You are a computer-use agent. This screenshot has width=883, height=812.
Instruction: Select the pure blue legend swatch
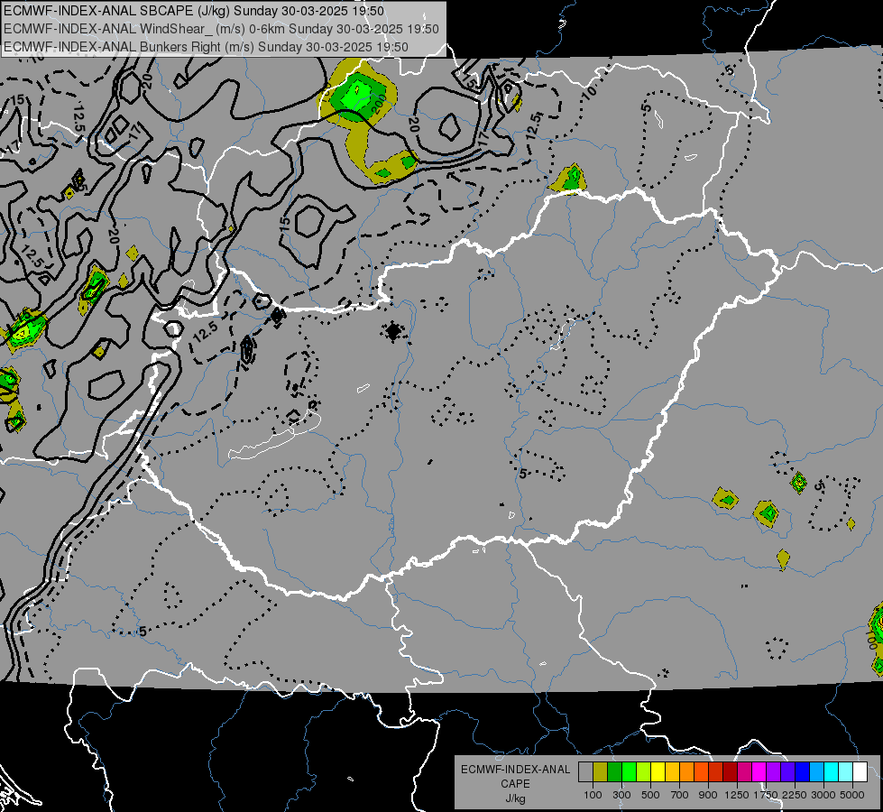[803, 772]
